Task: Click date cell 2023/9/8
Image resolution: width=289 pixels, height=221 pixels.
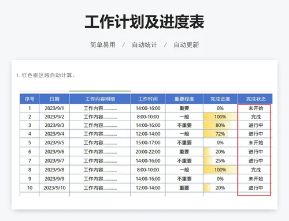Action: coord(54,170)
